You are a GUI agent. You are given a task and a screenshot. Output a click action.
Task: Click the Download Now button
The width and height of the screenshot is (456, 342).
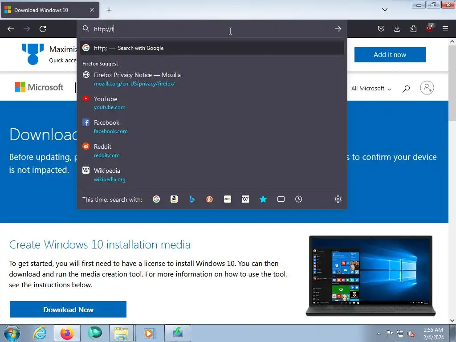(x=68, y=309)
